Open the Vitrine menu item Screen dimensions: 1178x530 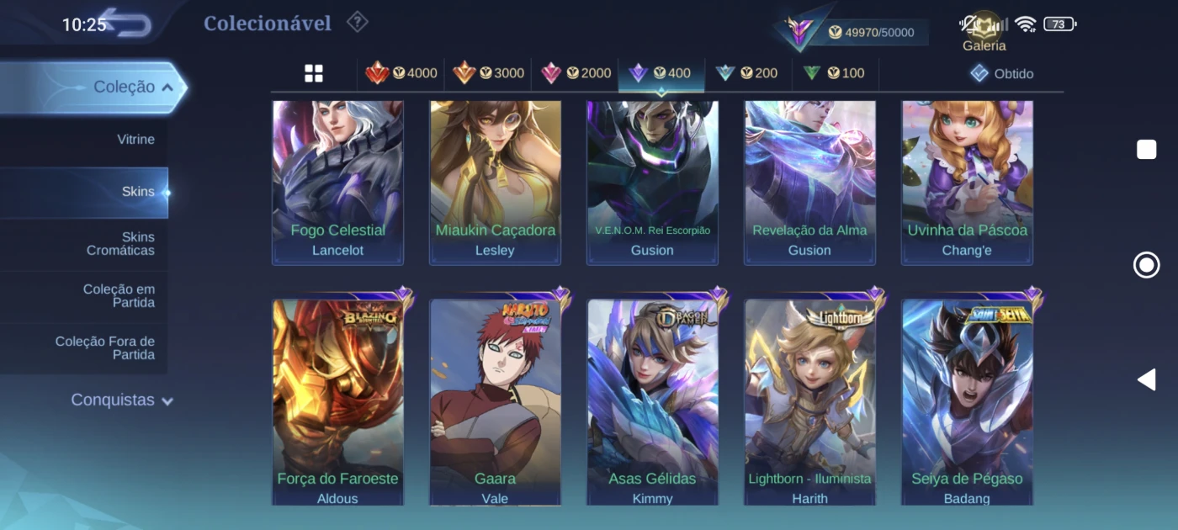(x=84, y=140)
